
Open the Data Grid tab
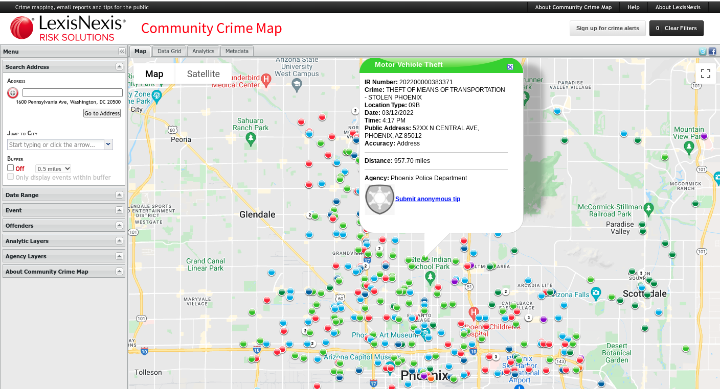169,51
